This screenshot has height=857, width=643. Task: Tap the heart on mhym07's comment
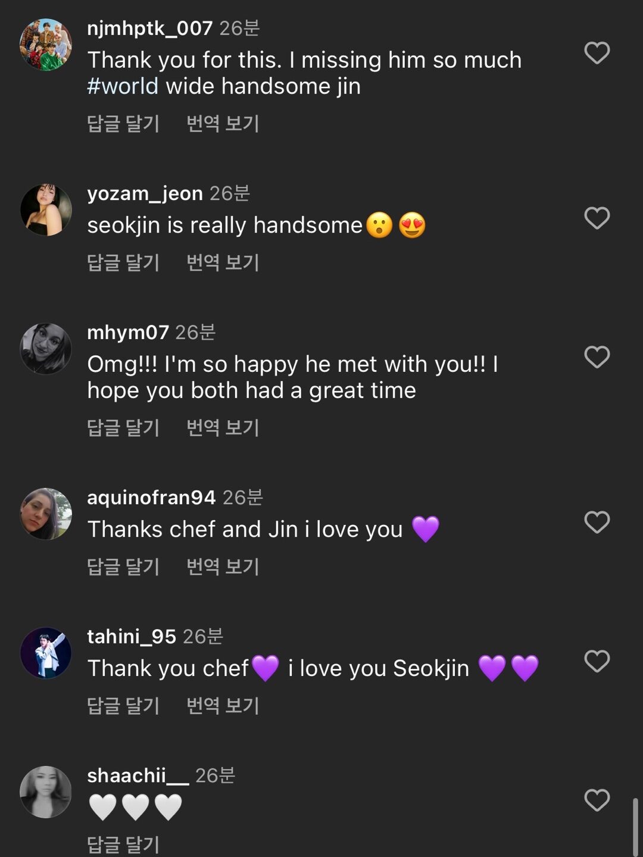(x=597, y=357)
